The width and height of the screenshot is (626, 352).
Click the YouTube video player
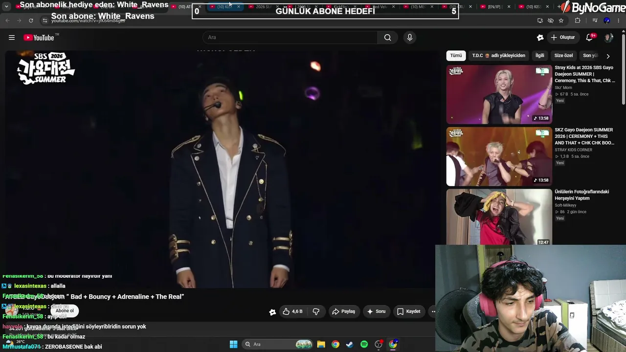pyautogui.click(x=223, y=169)
